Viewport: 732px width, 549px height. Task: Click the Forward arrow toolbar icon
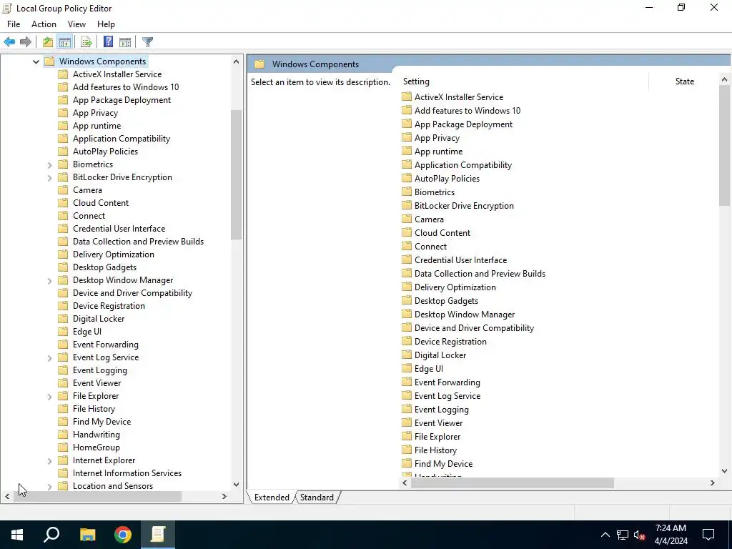(x=26, y=42)
